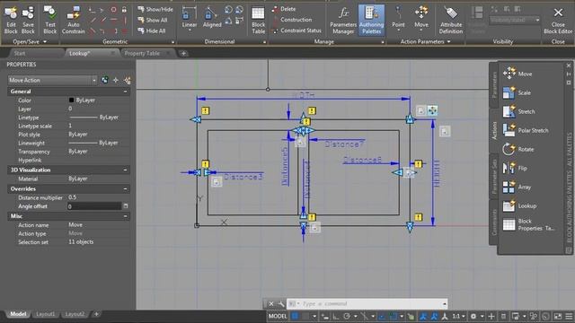Collapse the Overrides section
The width and height of the screenshot is (575, 323).
coord(126,189)
